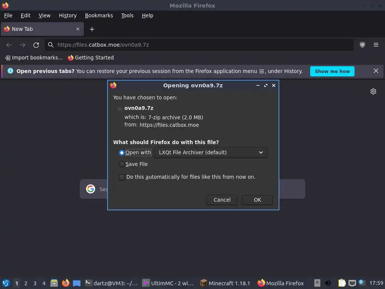Click the search magnifier in address bar
Viewport: 385px width, 289px height.
coord(51,45)
